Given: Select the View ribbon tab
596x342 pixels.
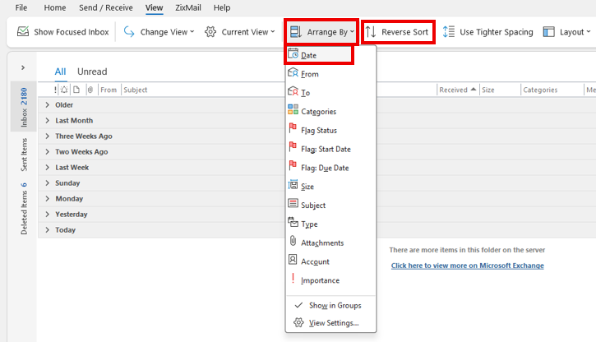Looking at the screenshot, I should pyautogui.click(x=154, y=7).
